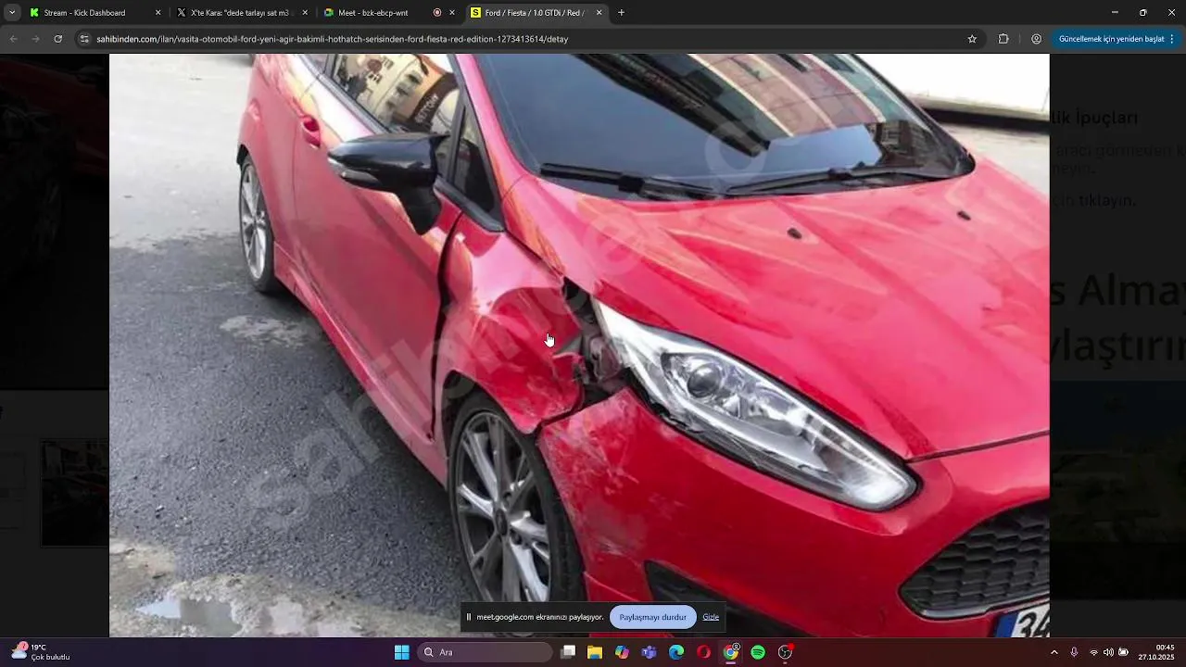Image resolution: width=1186 pixels, height=667 pixels.
Task: Bookmark this page with the star icon
Action: (x=972, y=39)
